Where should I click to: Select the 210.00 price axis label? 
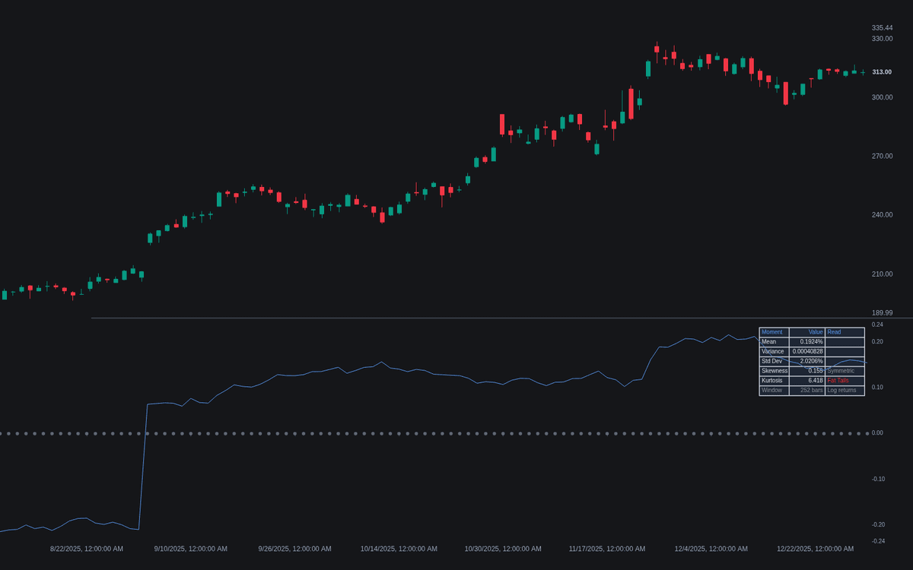(882, 274)
